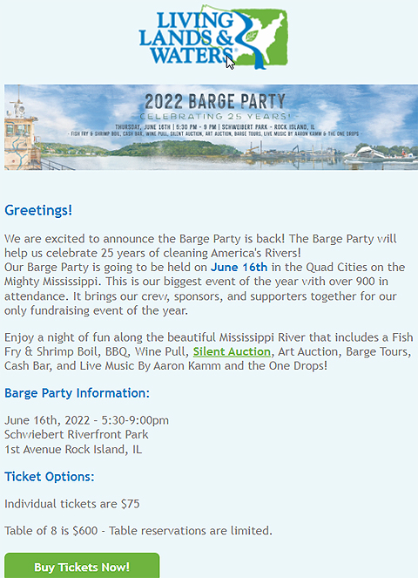Click the green US map graphic
This screenshot has width=418, height=578.
point(262,35)
